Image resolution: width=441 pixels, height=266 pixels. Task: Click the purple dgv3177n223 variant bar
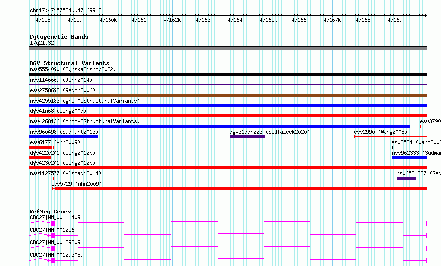247,137
